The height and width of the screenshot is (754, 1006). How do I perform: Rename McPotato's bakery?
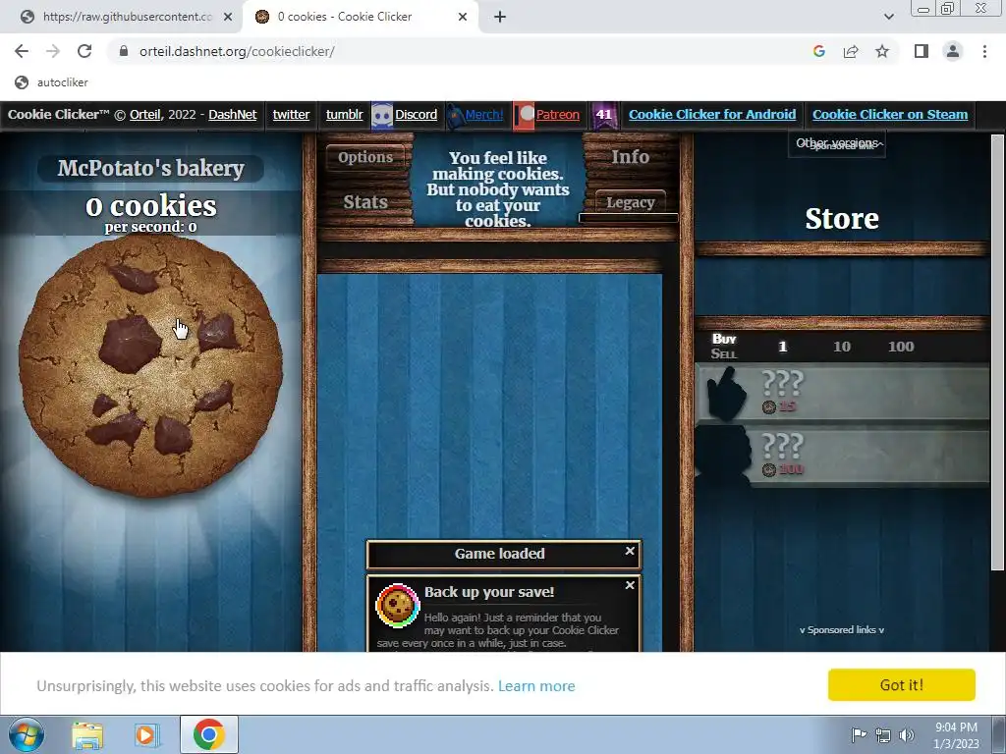(150, 168)
